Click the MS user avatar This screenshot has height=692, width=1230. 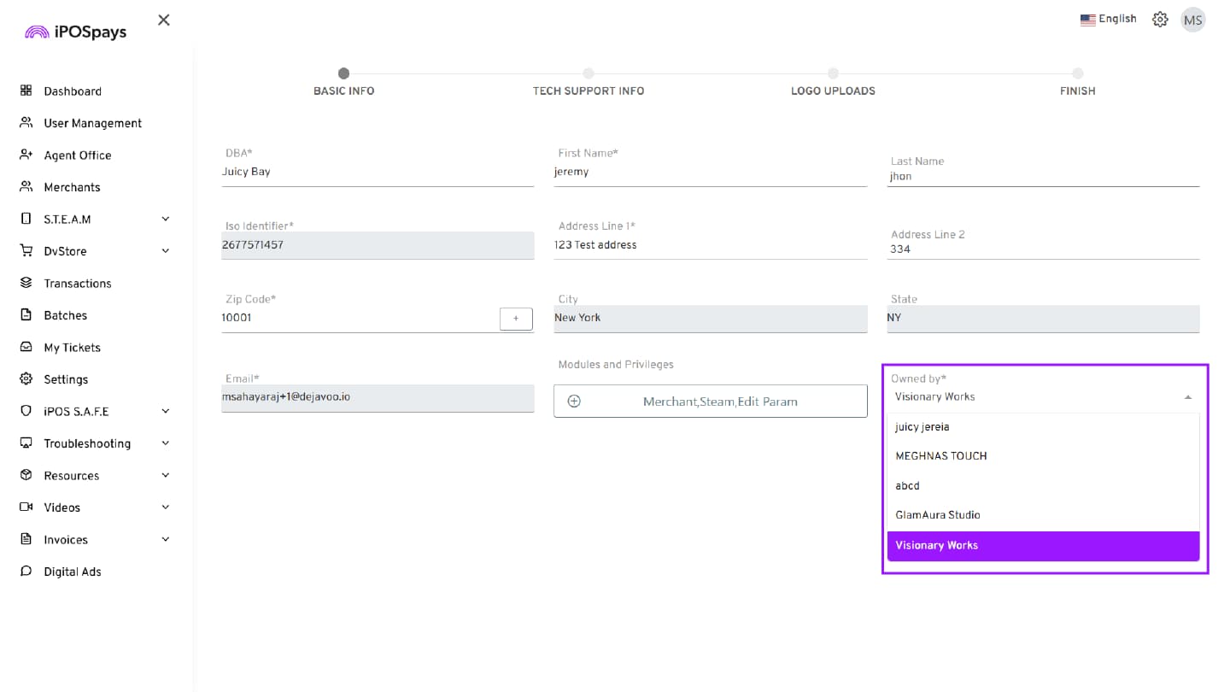click(x=1192, y=20)
